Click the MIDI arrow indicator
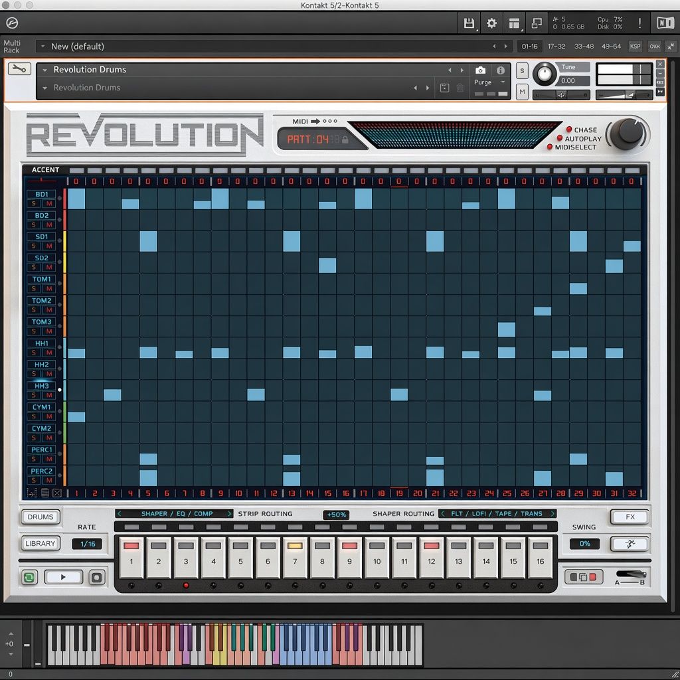This screenshot has width=680, height=680. tap(315, 122)
